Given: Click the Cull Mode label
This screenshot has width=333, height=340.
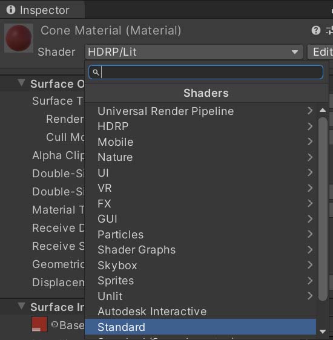Looking at the screenshot, I should coord(65,137).
